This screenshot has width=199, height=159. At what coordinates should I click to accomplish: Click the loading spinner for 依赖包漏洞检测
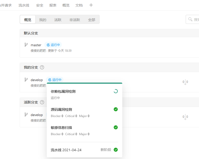[116, 91]
